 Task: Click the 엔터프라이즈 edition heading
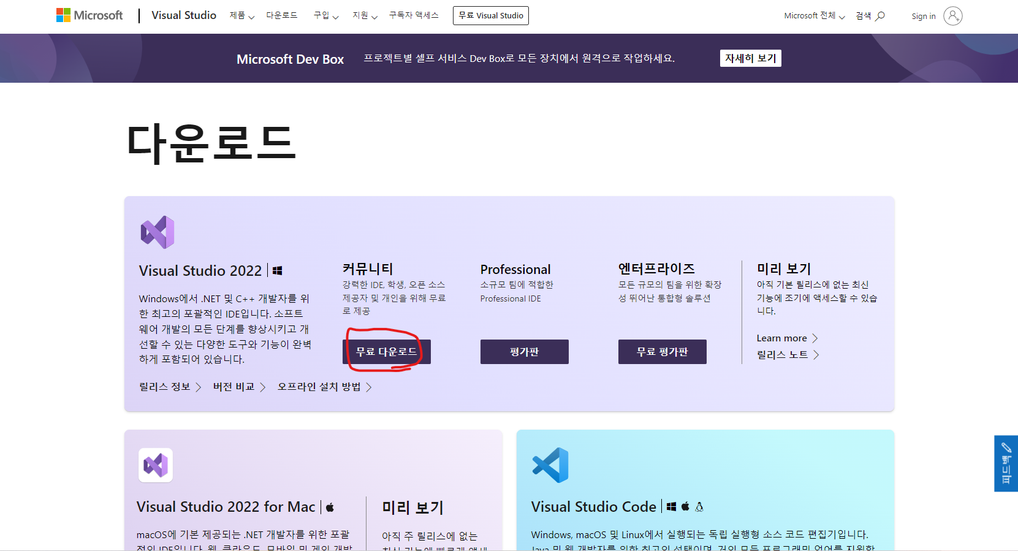coord(656,269)
